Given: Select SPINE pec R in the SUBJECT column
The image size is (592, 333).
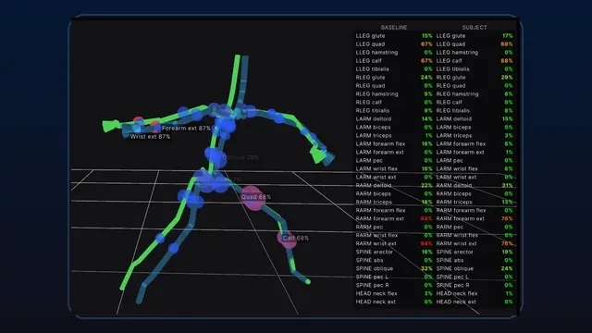Looking at the screenshot, I should tap(475, 285).
